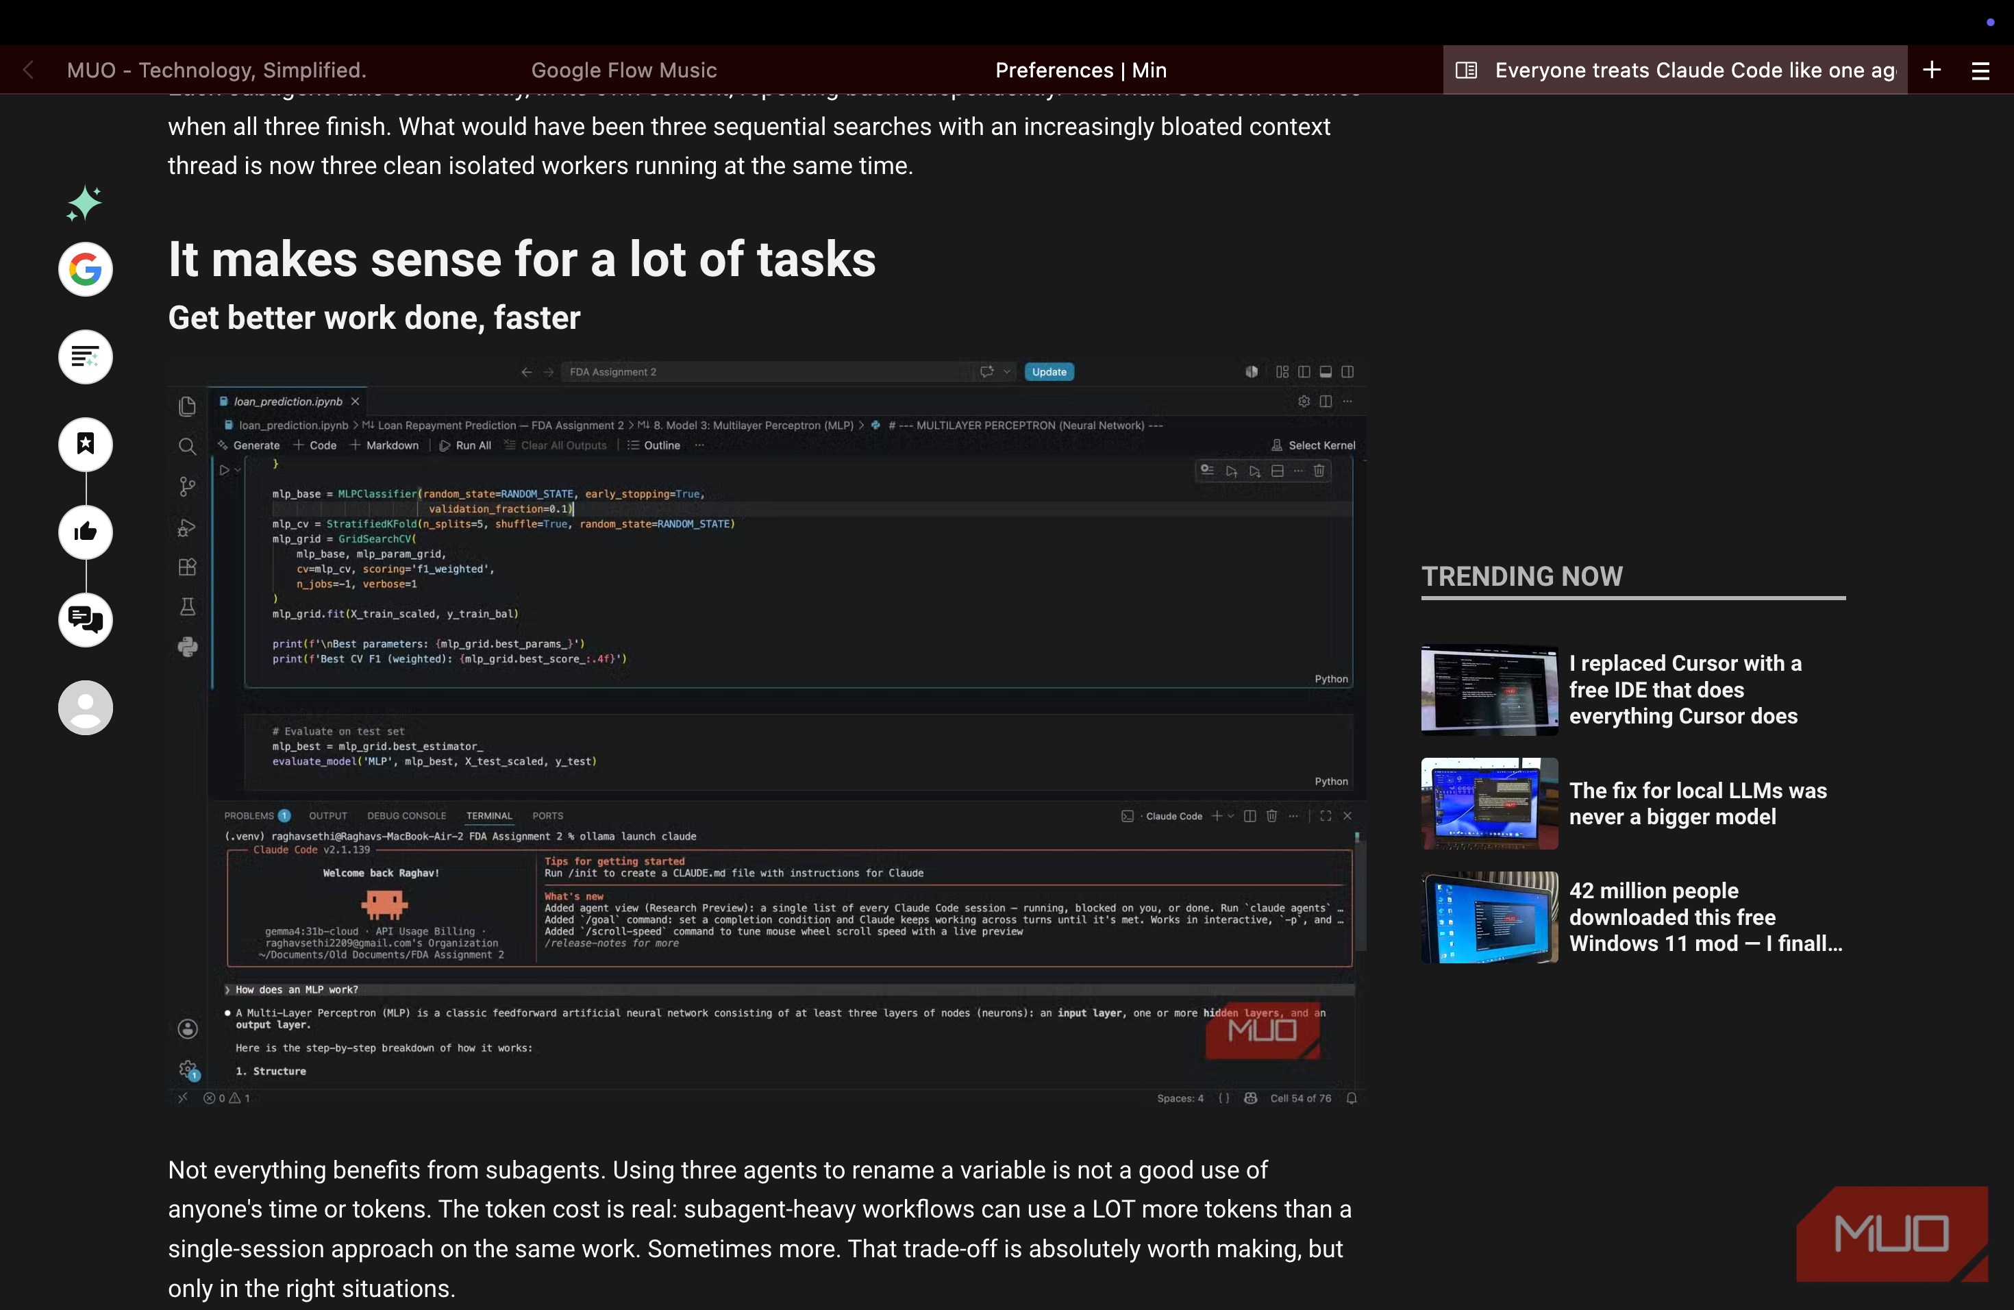The width and height of the screenshot is (2014, 1310).
Task: Open the article summary lines icon
Action: click(86, 357)
